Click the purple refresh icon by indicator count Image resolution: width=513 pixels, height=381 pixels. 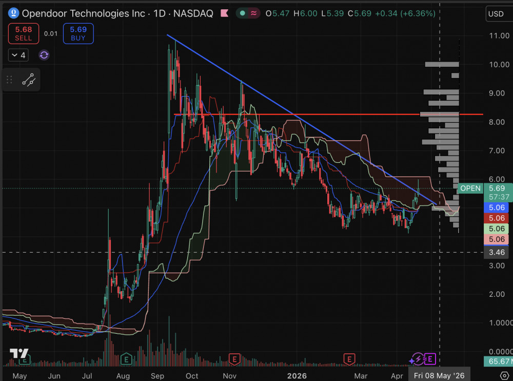[x=44, y=55]
